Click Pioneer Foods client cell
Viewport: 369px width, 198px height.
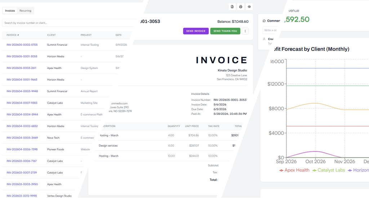click(55, 149)
